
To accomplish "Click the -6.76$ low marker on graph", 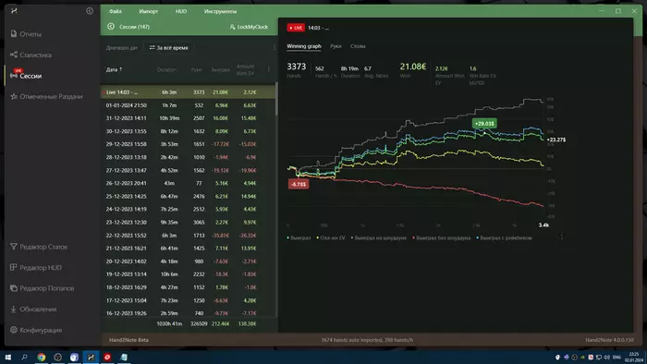I will click(299, 184).
